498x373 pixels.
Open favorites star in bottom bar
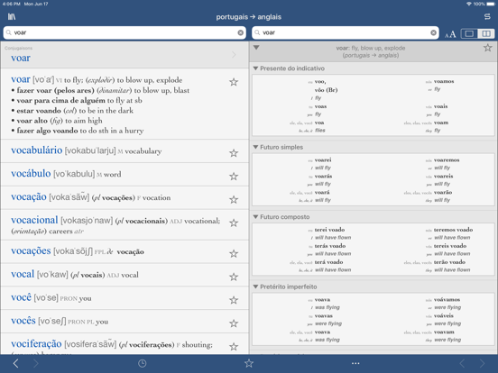pyautogui.click(x=249, y=363)
